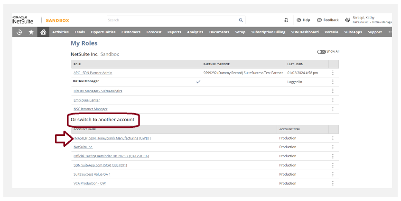Switch to BizDev Manager - SuiteAnalytics role

click(x=98, y=91)
